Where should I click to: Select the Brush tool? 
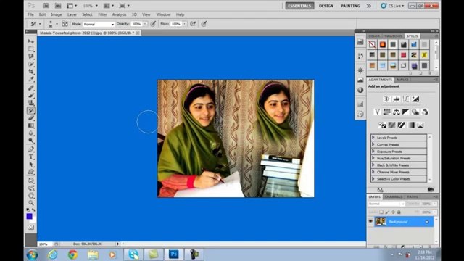tap(31, 95)
